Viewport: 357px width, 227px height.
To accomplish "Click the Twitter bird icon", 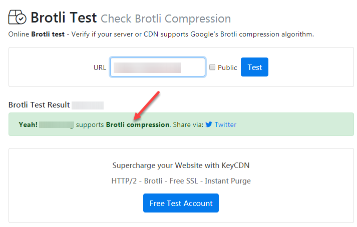I will point(209,124).
